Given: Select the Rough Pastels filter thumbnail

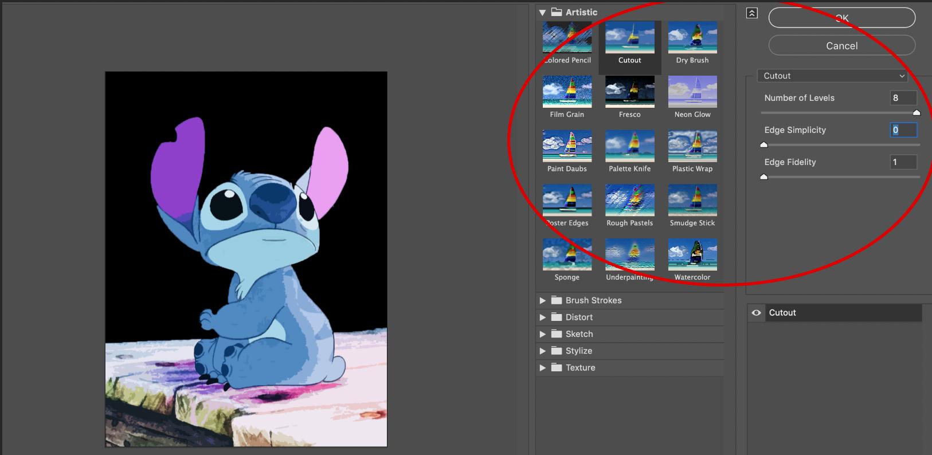Looking at the screenshot, I should click(x=629, y=200).
